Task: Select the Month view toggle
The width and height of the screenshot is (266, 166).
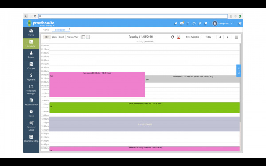Action: point(62,37)
